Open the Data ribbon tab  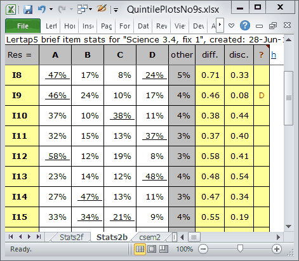pyautogui.click(x=143, y=26)
